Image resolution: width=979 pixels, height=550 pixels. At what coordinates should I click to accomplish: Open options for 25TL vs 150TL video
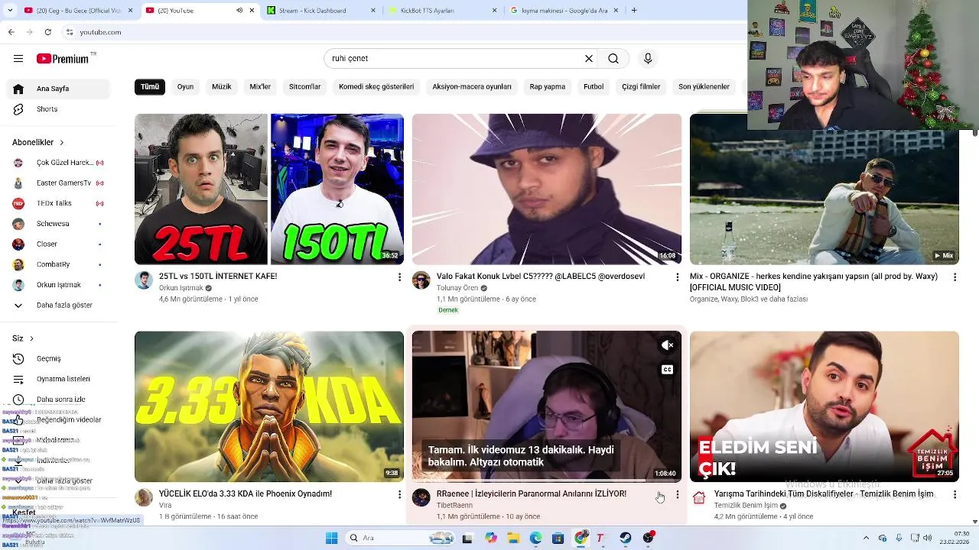(x=399, y=277)
